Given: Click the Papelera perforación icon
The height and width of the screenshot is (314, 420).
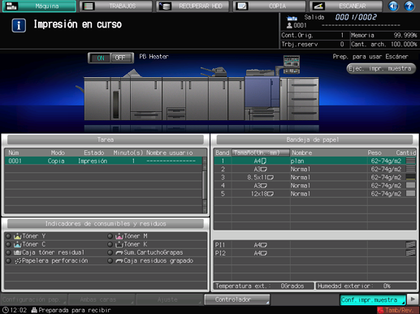Looking at the screenshot, I should tap(18, 261).
